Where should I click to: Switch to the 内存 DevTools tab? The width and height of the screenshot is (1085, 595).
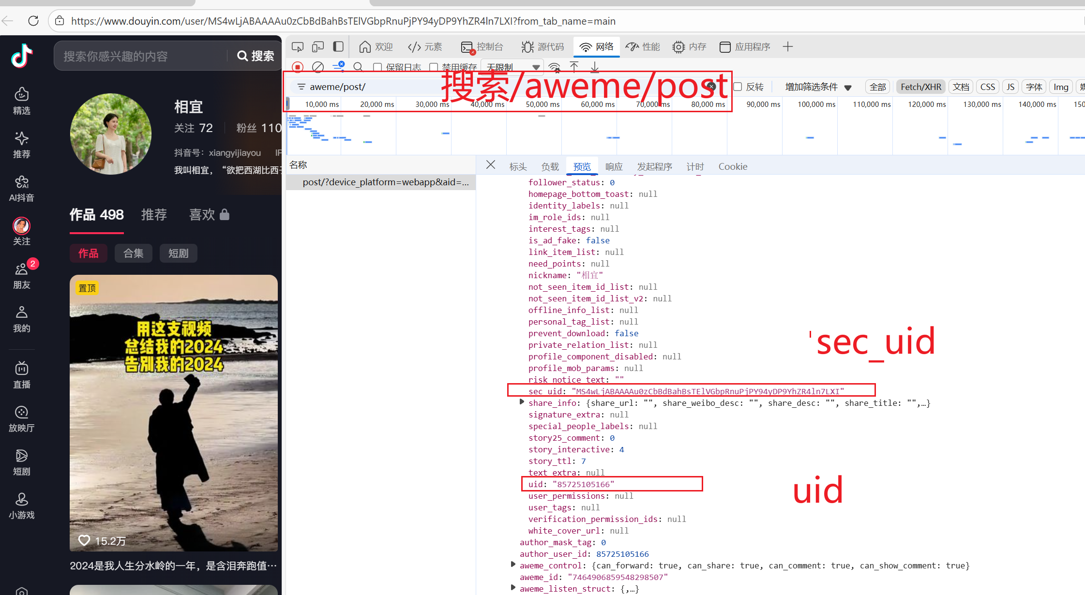689,47
